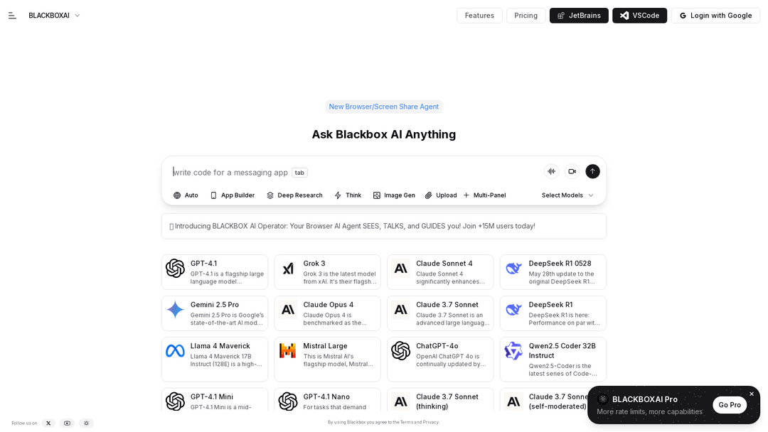768x432 pixels.
Task: Select the Gemini 2.5 Pro model card
Action: pos(215,313)
